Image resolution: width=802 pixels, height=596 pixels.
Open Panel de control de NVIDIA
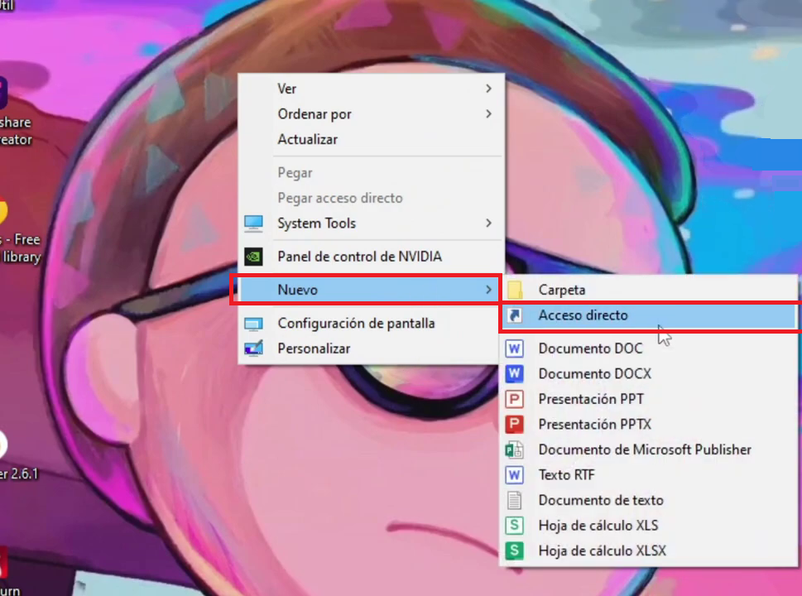[372, 257]
